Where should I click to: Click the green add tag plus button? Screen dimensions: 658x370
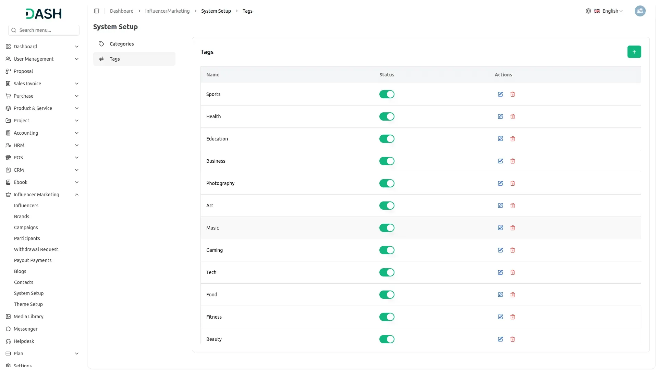click(x=634, y=52)
